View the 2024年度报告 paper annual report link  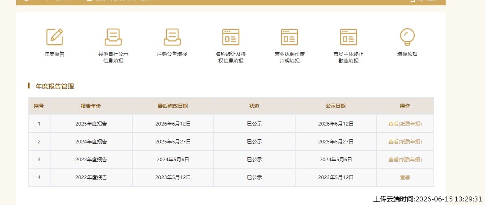pos(405,142)
